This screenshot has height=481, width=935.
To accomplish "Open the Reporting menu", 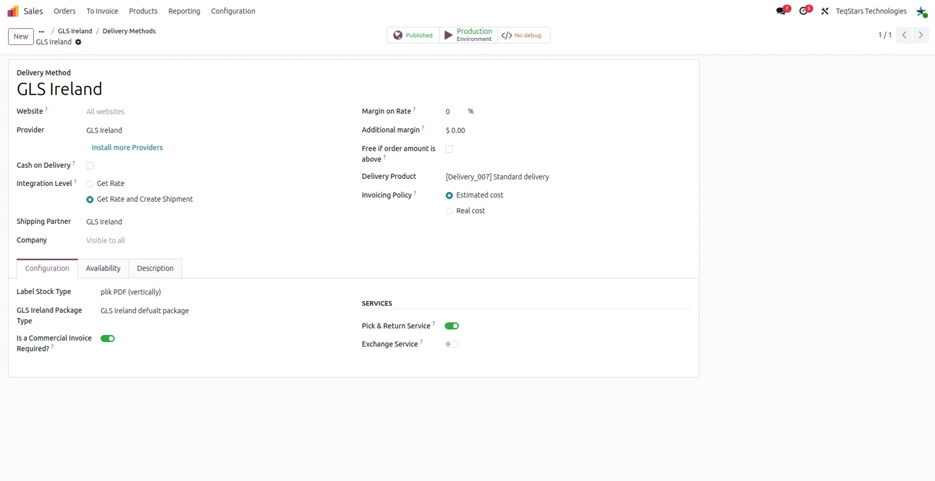I will (x=184, y=11).
